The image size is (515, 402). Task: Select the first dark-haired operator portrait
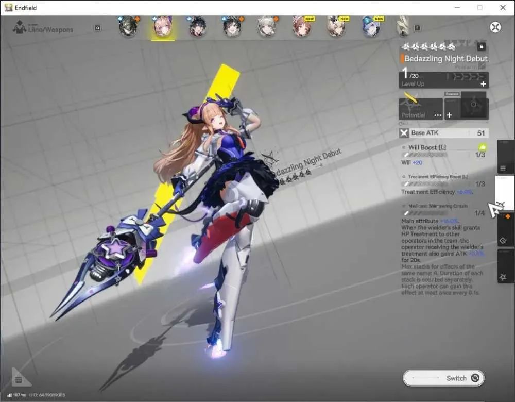[128, 26]
